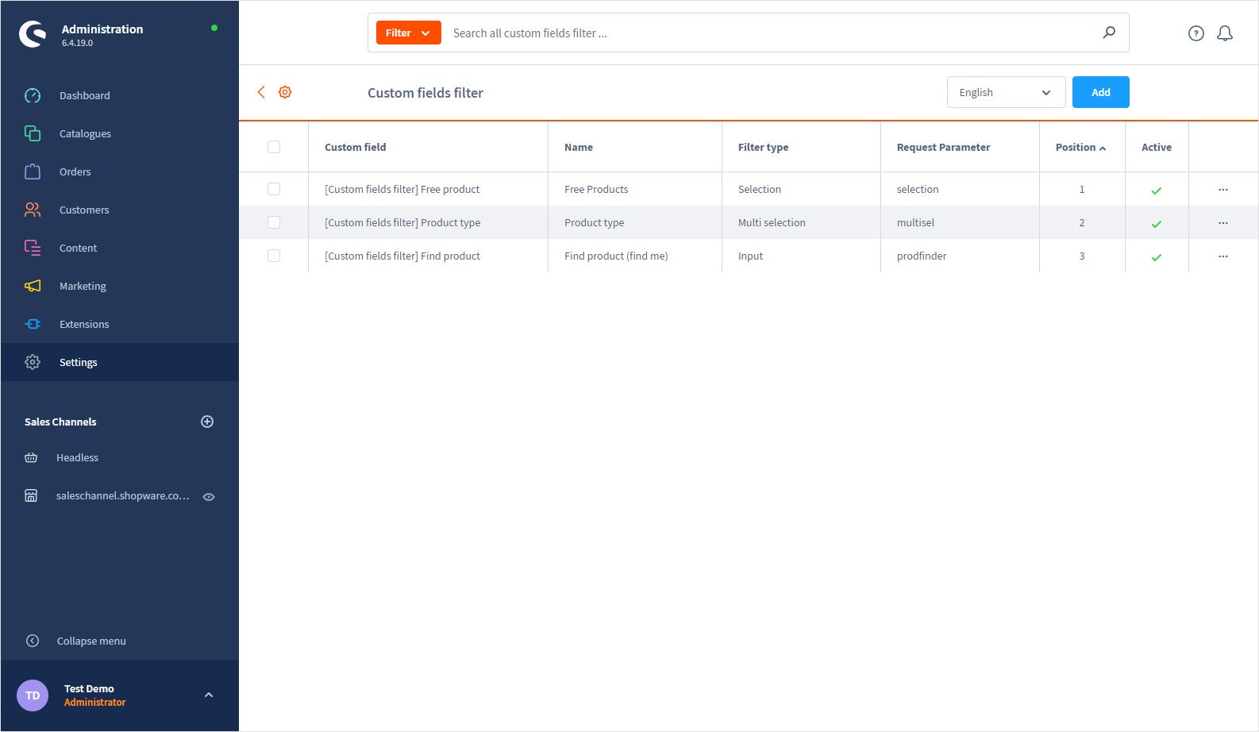Expand the Test Demo user menu chevron
Image resolution: width=1259 pixels, height=732 pixels.
209,695
